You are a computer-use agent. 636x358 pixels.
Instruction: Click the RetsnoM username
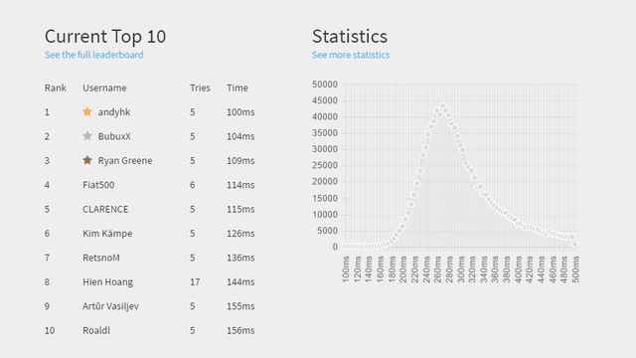pos(101,258)
